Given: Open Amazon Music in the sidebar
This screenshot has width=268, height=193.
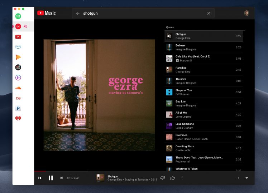Looking at the screenshot, I should click(18, 47).
